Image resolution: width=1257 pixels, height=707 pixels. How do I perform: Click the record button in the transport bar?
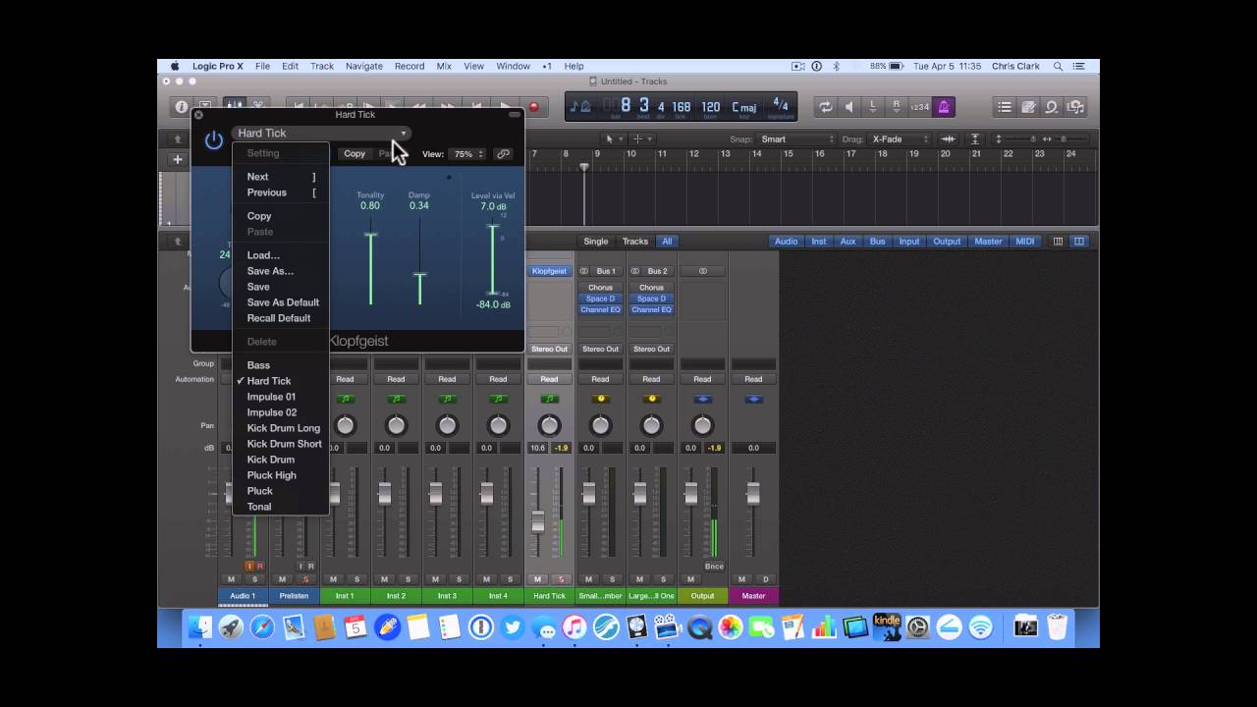pyautogui.click(x=534, y=107)
